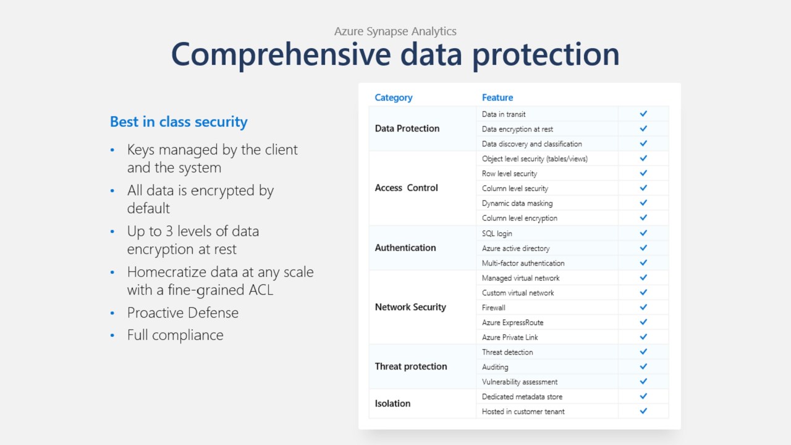
Task: Click the Dynamic data masking checkmark
Action: tap(643, 203)
